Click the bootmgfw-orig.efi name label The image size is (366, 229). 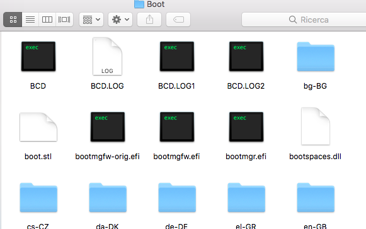click(107, 157)
